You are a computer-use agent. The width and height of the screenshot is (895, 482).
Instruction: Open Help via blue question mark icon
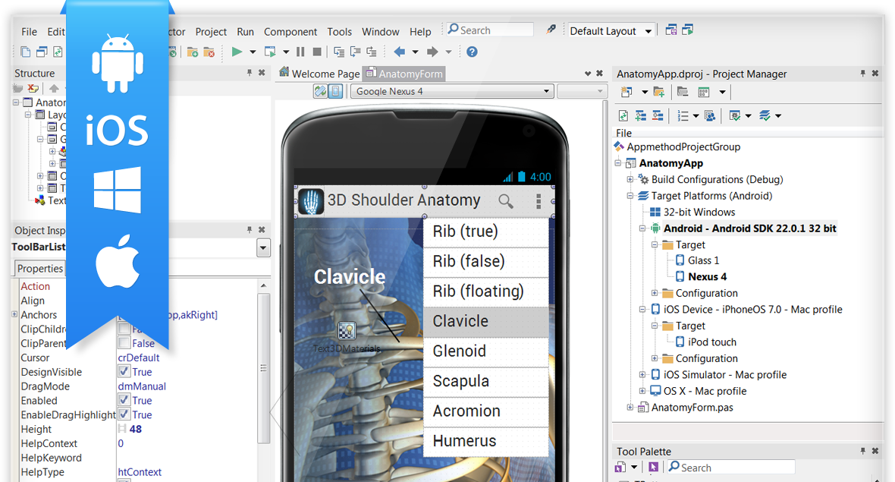pyautogui.click(x=472, y=52)
